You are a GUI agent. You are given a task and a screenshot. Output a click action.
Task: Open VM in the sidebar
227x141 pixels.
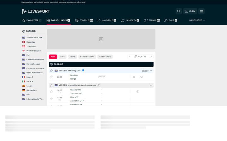pyautogui.click(x=26, y=95)
